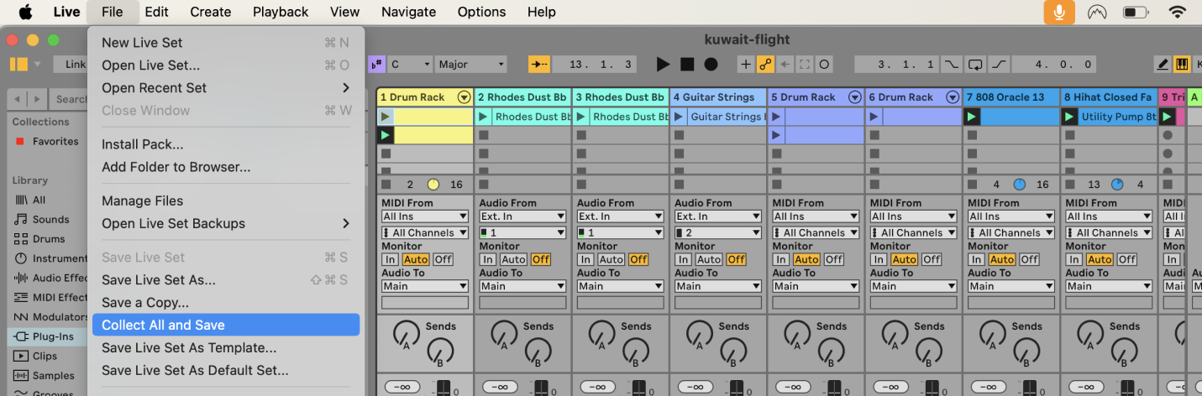This screenshot has width=1202, height=396.
Task: Launch the Guitar Strings clip on track 4
Action: [x=679, y=117]
